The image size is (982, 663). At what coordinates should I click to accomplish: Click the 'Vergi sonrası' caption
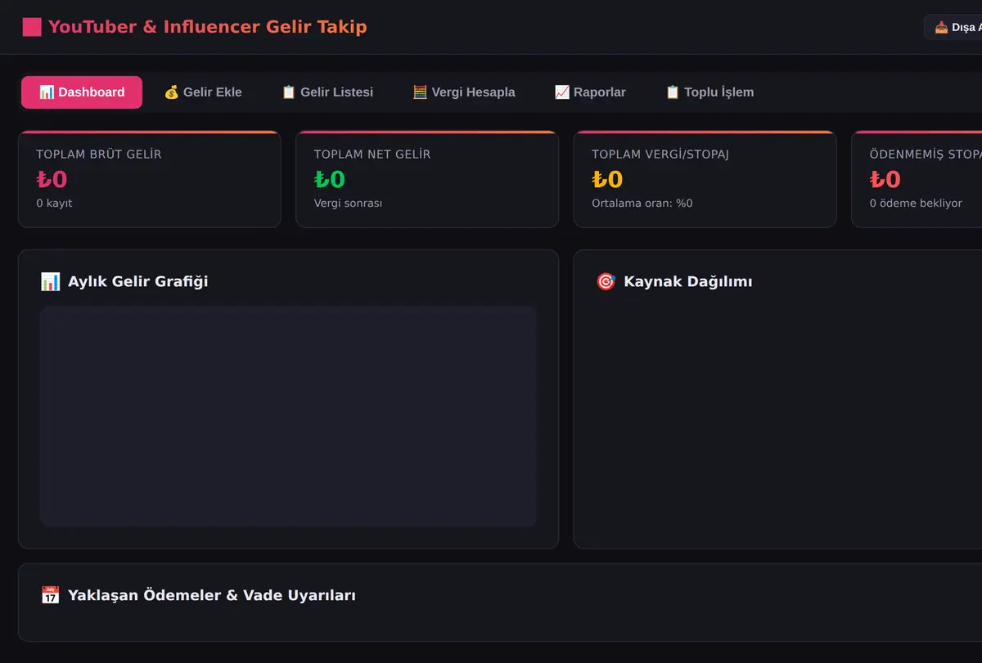pyautogui.click(x=348, y=203)
